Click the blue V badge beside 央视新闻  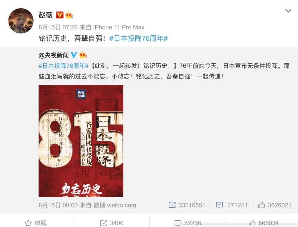[74, 55]
